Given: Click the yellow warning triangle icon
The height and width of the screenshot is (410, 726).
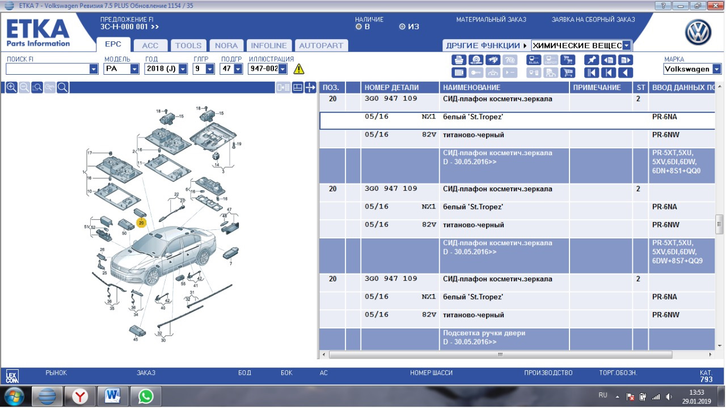Looking at the screenshot, I should click(x=298, y=69).
